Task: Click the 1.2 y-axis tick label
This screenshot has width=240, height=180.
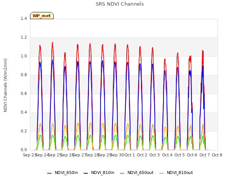Action: coord(24,37)
